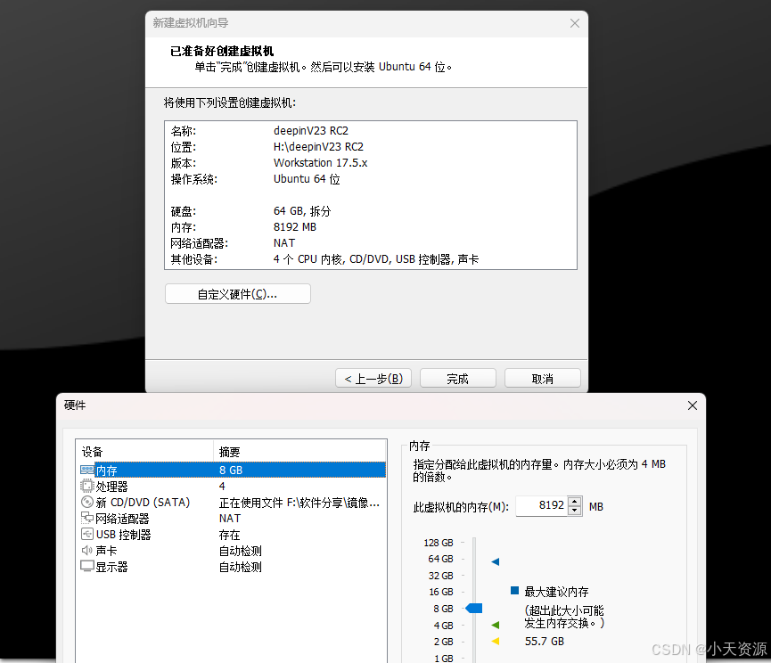
Task: Click the 64 GB, 拆分 disk summary value
Action: pyautogui.click(x=302, y=211)
